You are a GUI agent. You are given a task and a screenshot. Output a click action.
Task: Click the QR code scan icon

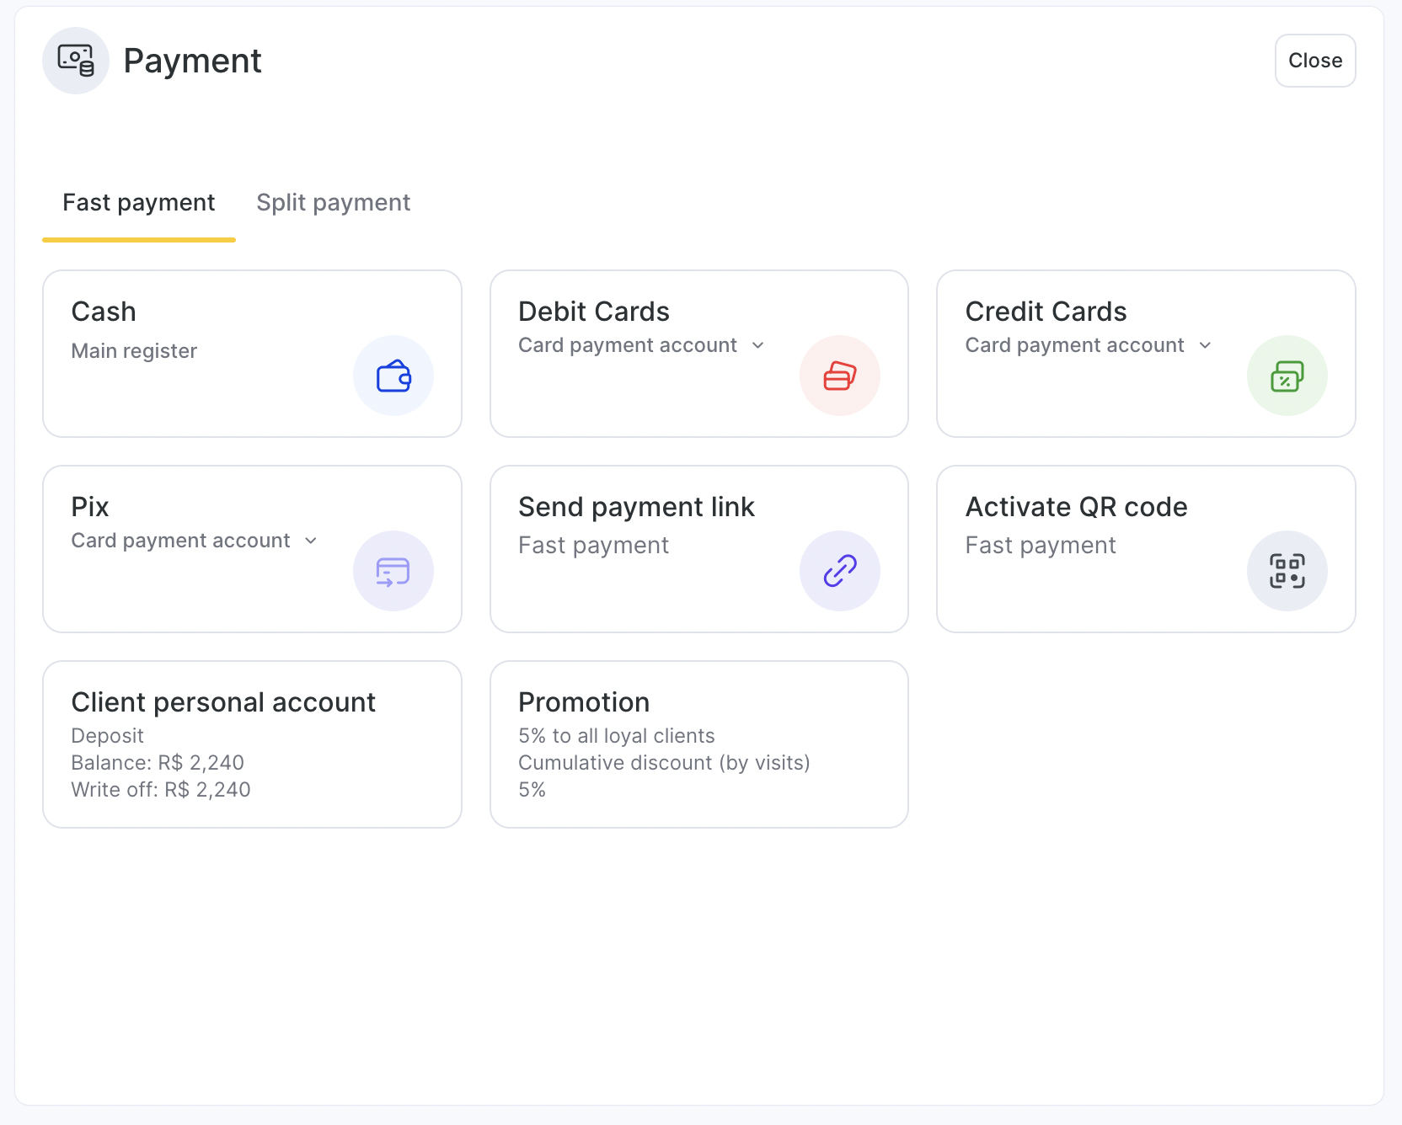click(x=1287, y=571)
